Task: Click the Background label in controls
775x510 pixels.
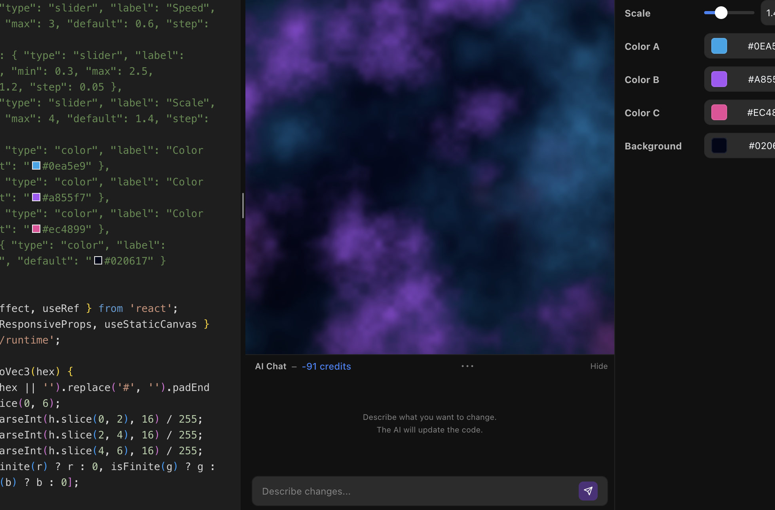Action: point(653,146)
